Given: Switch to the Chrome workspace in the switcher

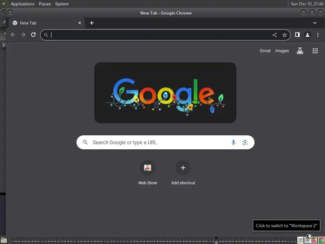Looking at the screenshot, I should click(x=322, y=240).
